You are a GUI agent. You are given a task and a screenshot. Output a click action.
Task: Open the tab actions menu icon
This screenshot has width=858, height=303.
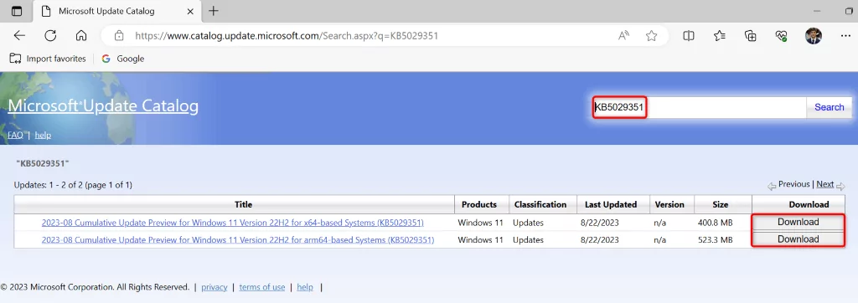point(17,11)
